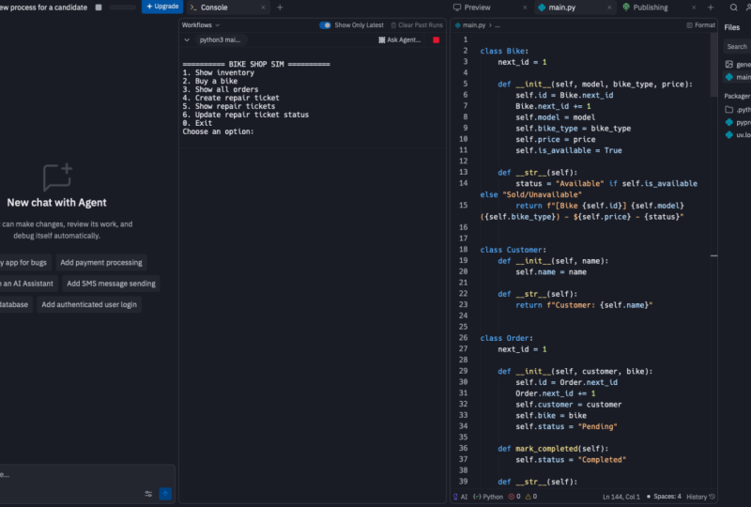Add a new tab after Publishing
Screen dimensions: 751x507
(x=711, y=8)
